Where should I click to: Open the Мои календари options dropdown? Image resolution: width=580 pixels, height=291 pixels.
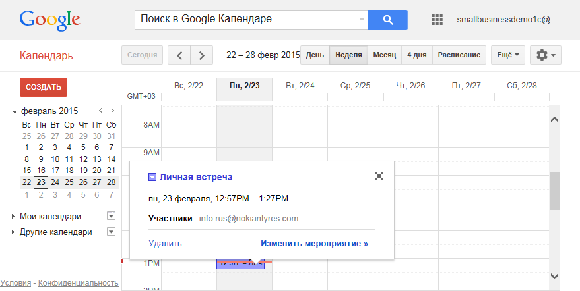click(111, 216)
